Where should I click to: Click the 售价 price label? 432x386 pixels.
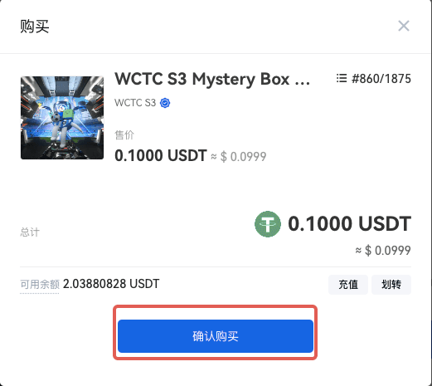[124, 135]
